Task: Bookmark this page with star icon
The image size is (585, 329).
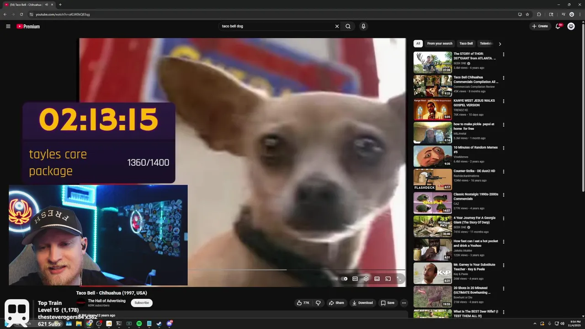Action: coord(527,14)
